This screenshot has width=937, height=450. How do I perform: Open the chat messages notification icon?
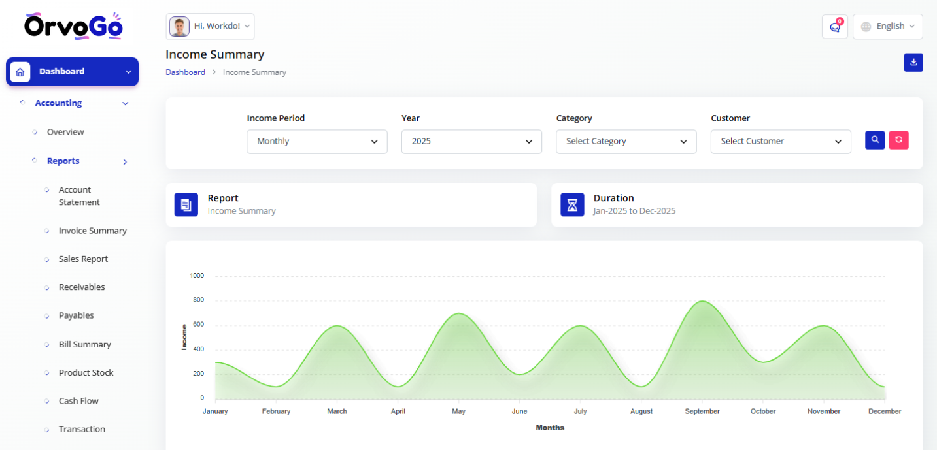point(834,27)
